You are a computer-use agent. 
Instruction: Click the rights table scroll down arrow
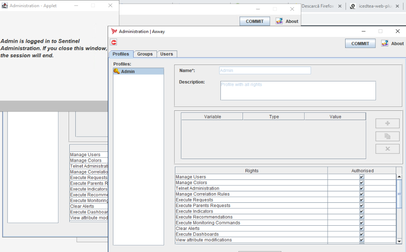[399, 241]
